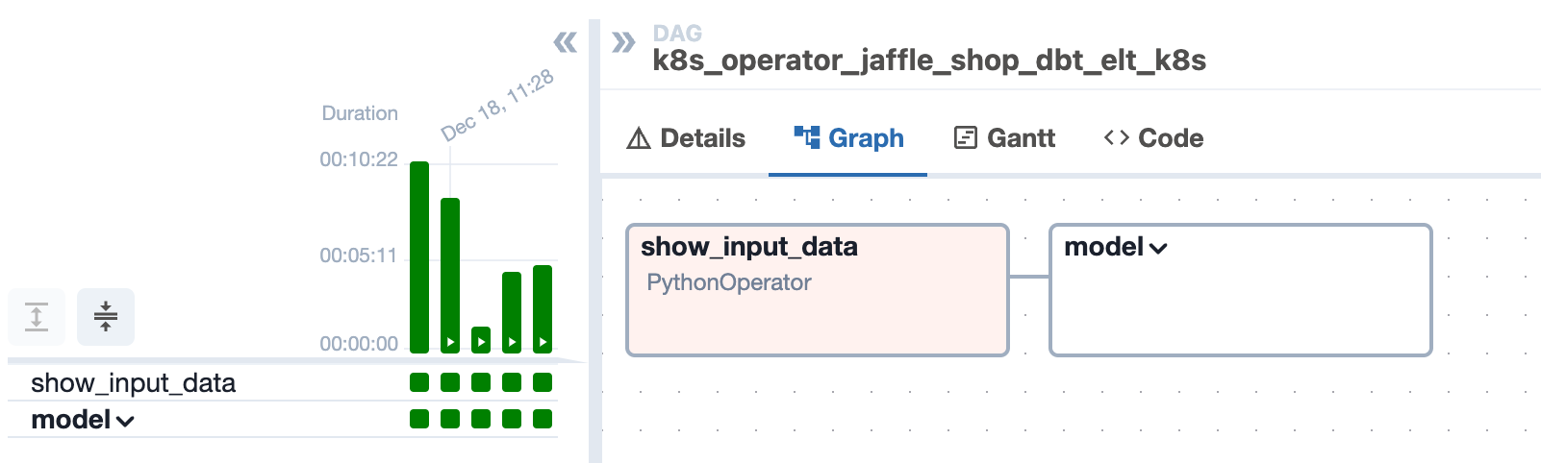The image size is (1541, 463).
Task: Click the DAG breadcrumb label
Action: pos(677,34)
